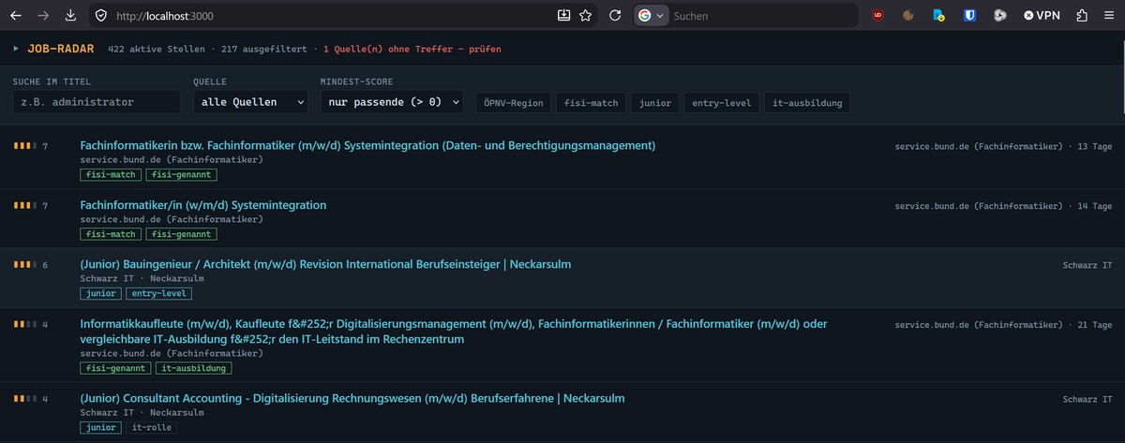This screenshot has height=443, width=1125.
Task: Open the Google search engine selector
Action: [652, 16]
